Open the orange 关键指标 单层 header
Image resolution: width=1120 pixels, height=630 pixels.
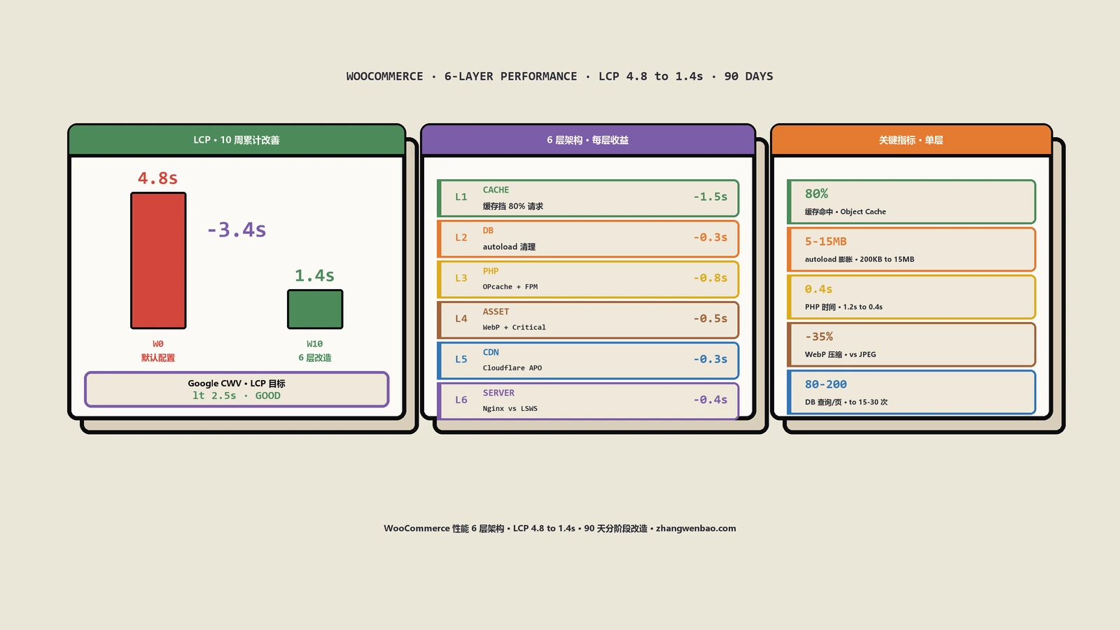911,140
